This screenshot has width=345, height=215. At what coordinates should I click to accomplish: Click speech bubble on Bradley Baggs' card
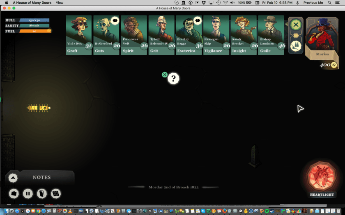(198, 20)
